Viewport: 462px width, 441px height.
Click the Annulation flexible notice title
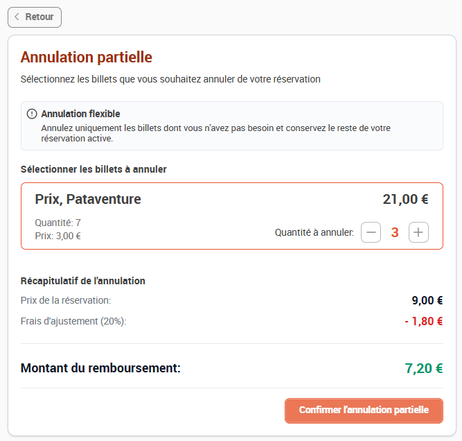[80, 114]
